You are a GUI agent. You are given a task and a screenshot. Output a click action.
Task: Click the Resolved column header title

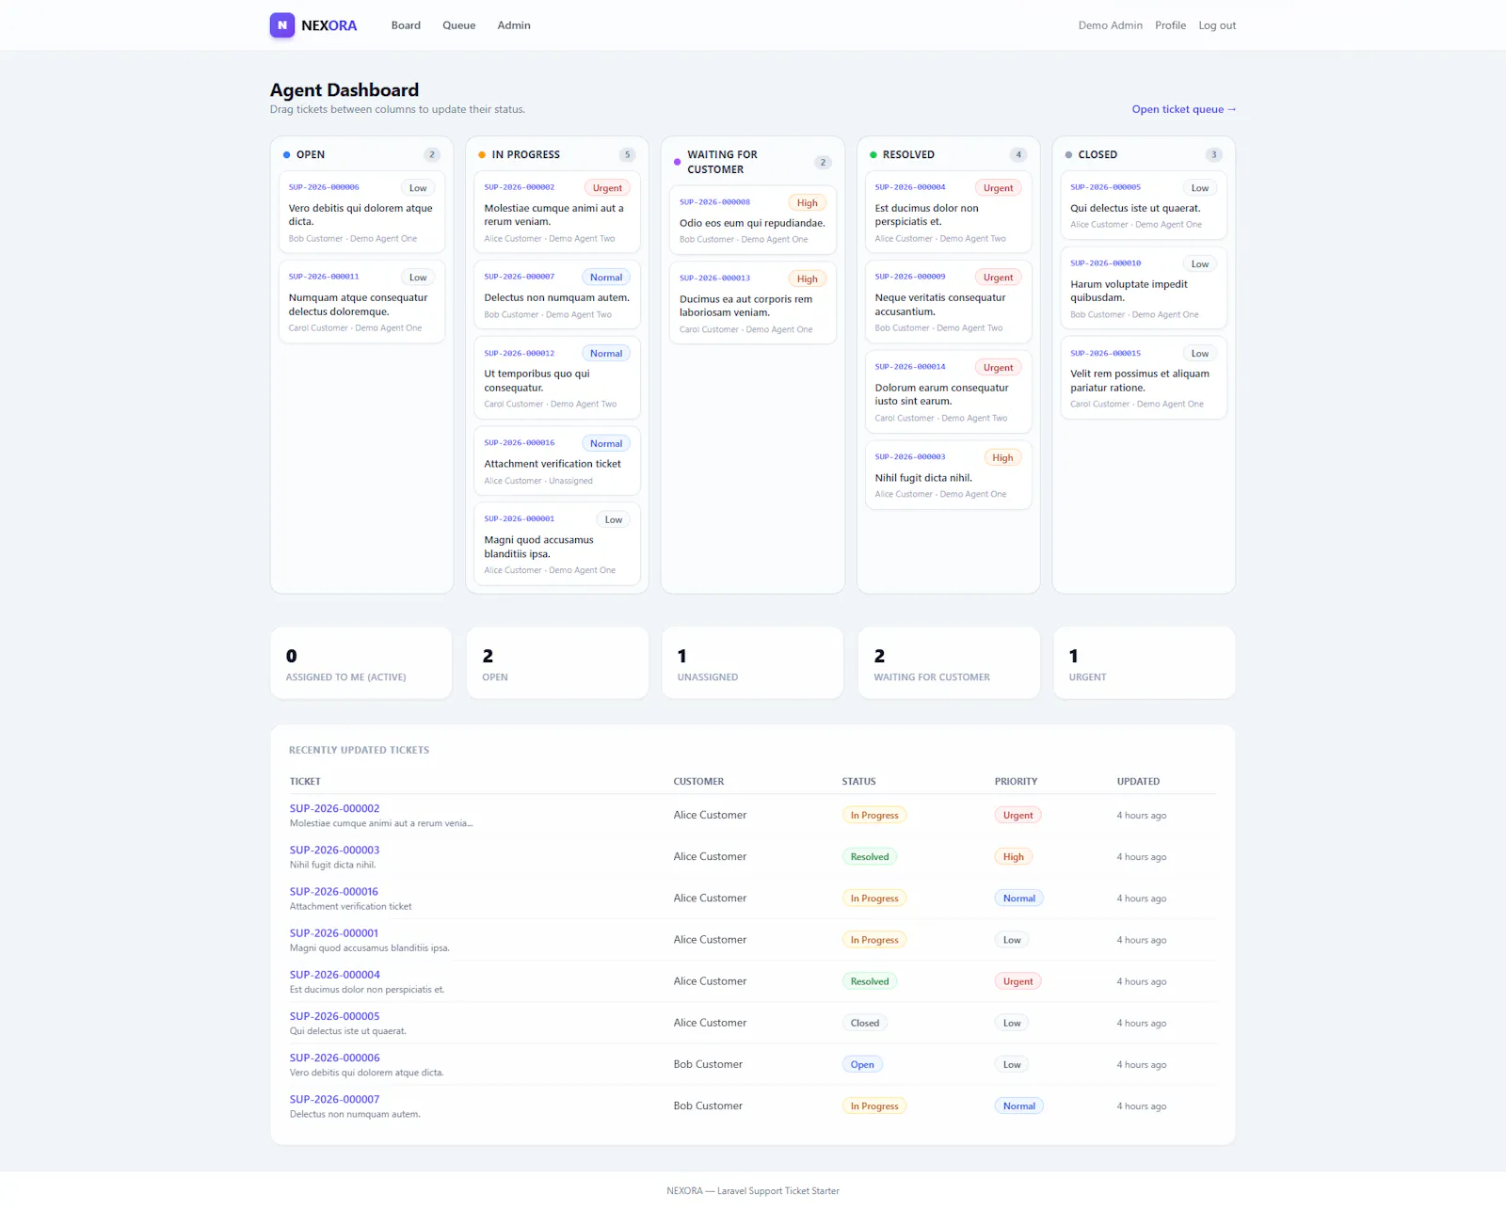pos(908,154)
